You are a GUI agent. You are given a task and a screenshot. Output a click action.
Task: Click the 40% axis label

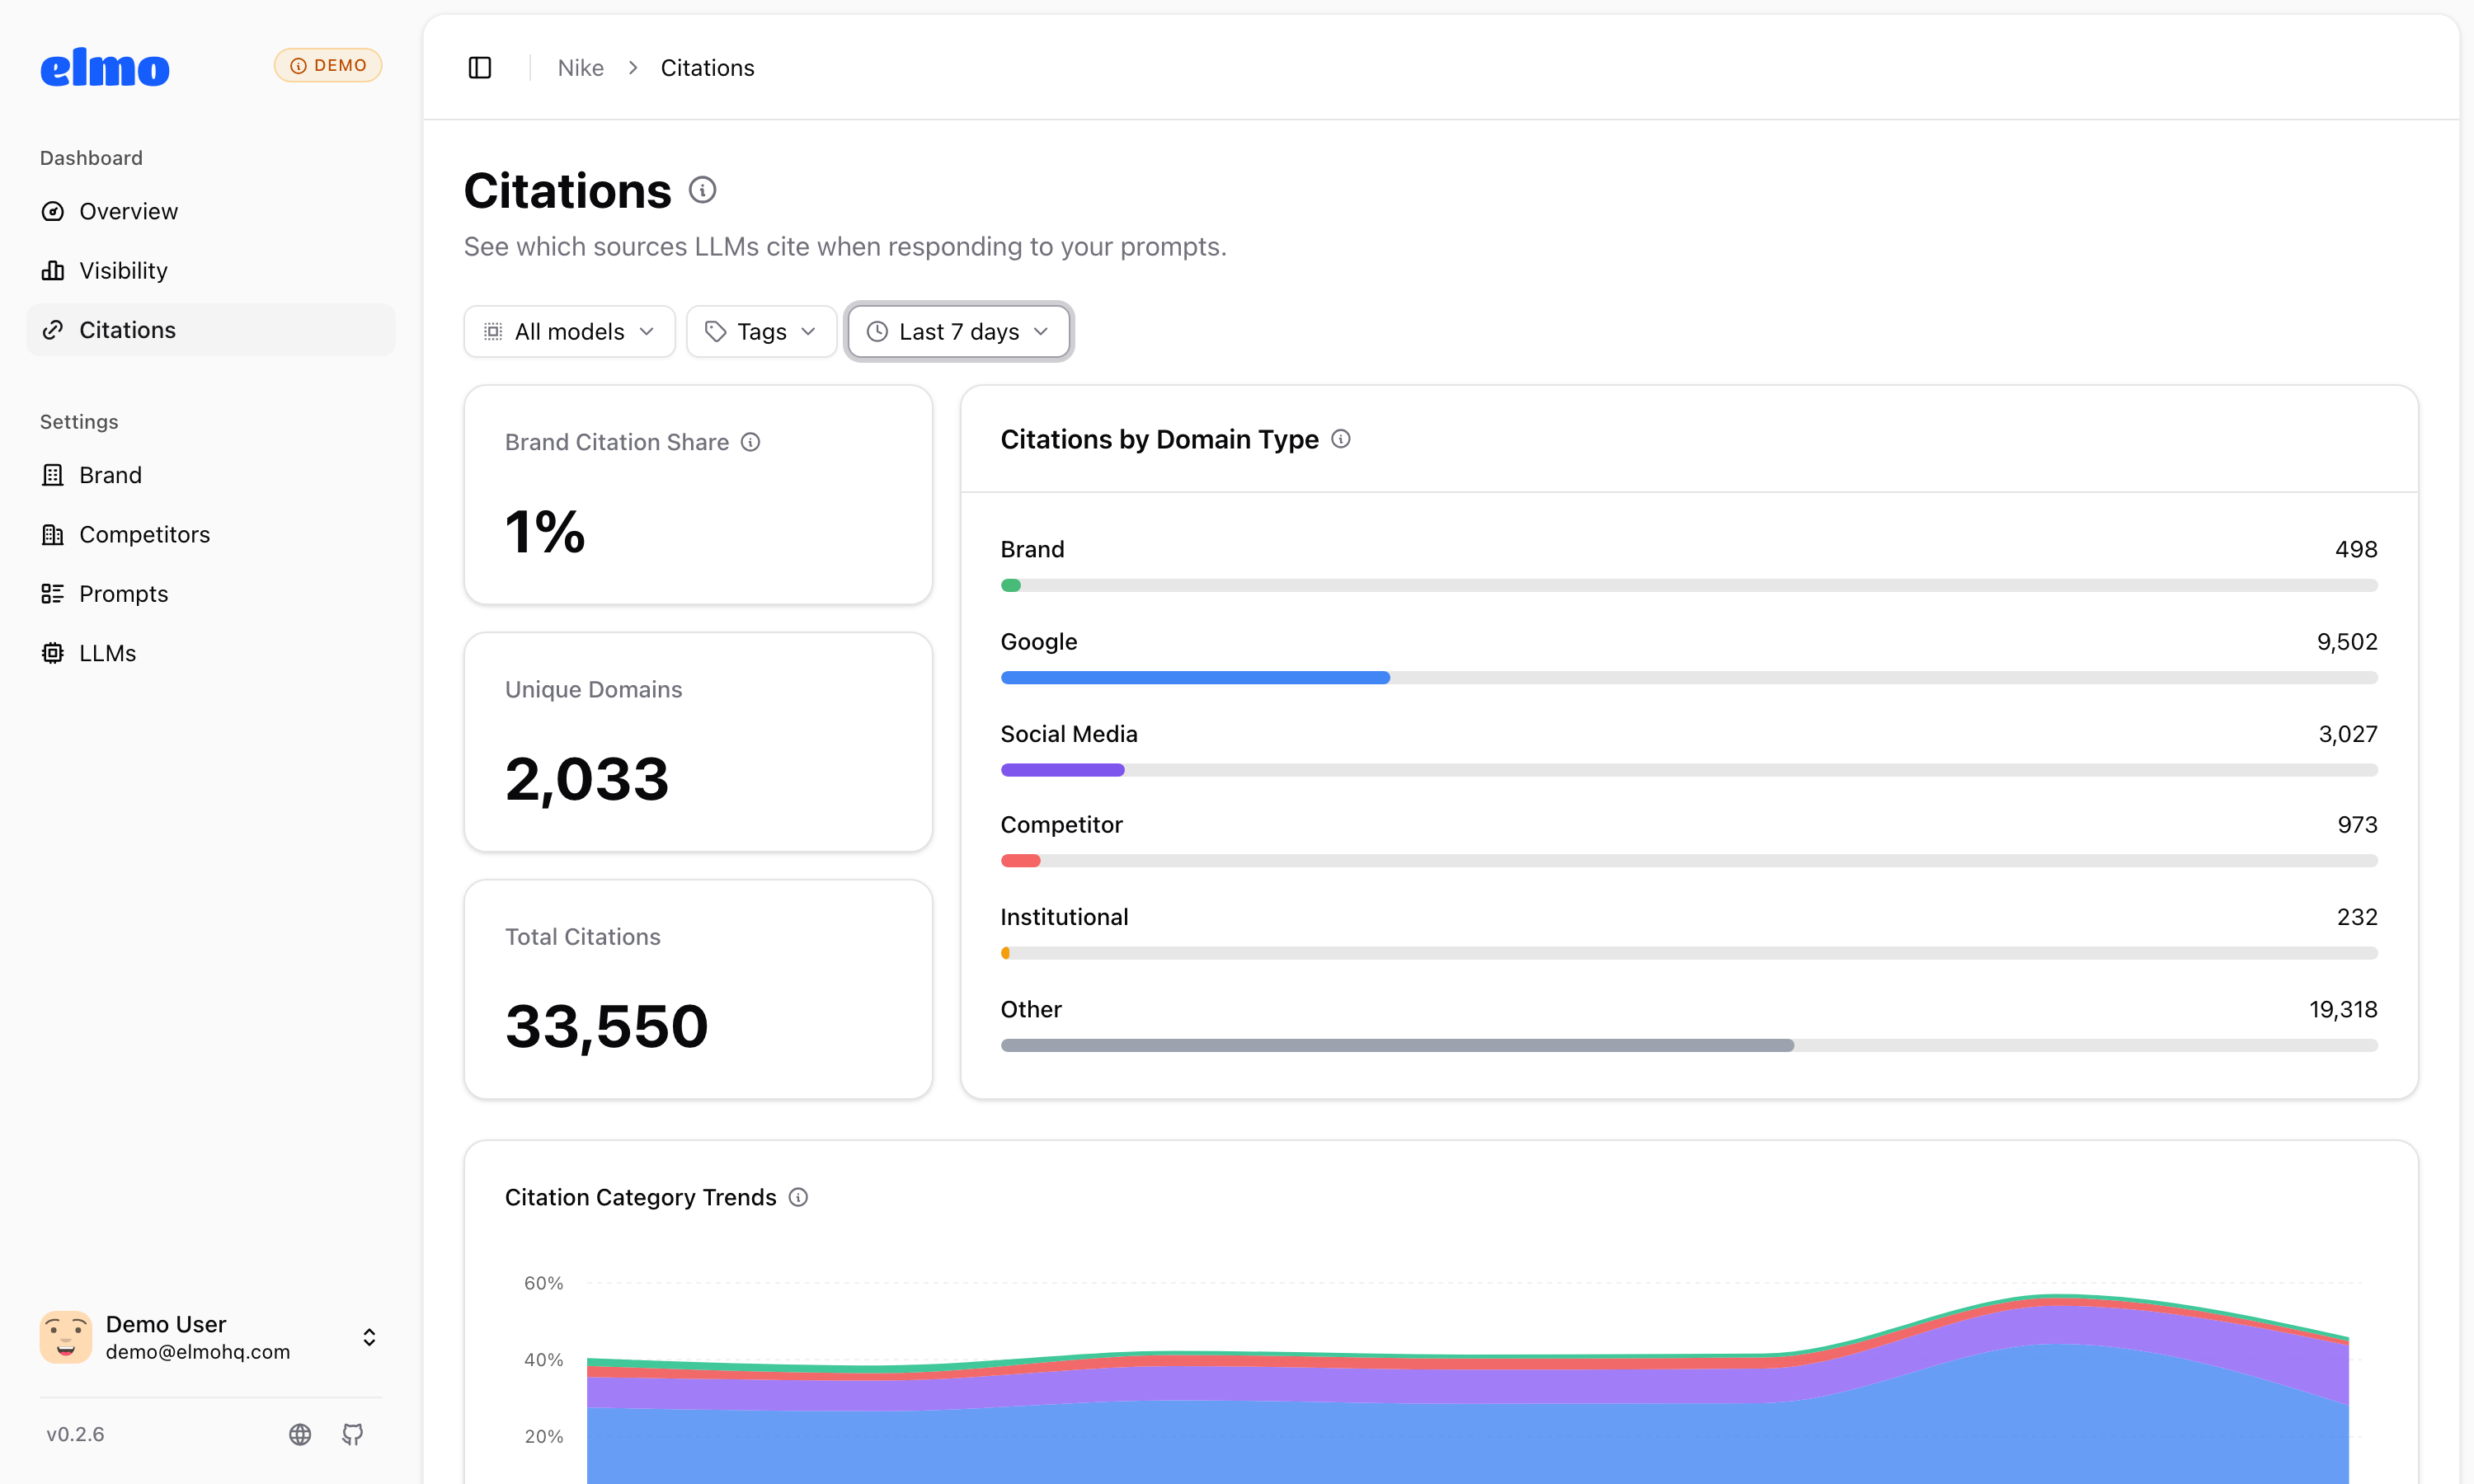(x=543, y=1359)
